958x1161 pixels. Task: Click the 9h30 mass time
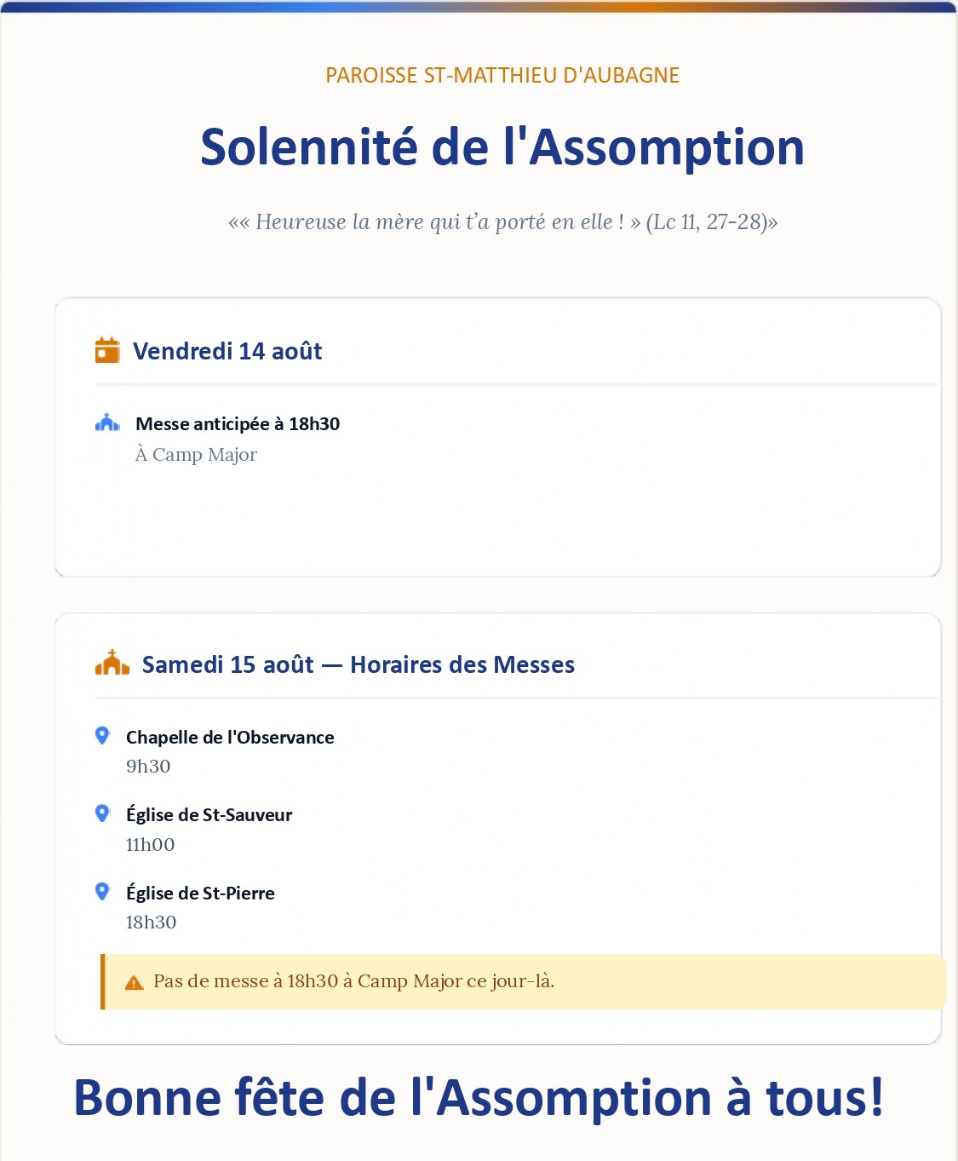(x=148, y=766)
